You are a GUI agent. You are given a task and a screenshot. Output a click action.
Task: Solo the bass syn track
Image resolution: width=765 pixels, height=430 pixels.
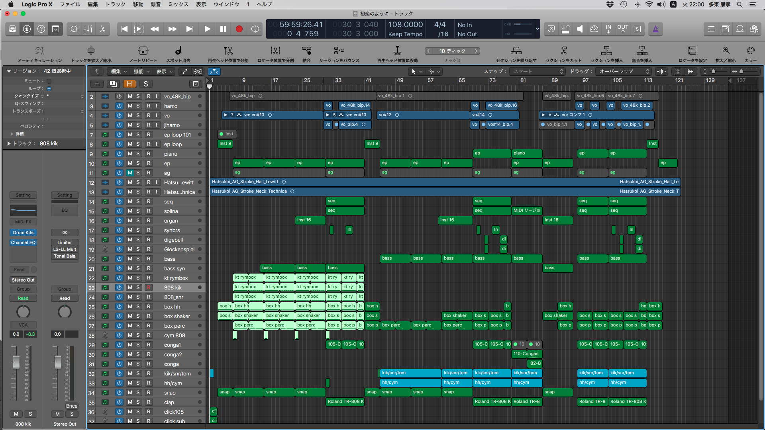click(138, 269)
